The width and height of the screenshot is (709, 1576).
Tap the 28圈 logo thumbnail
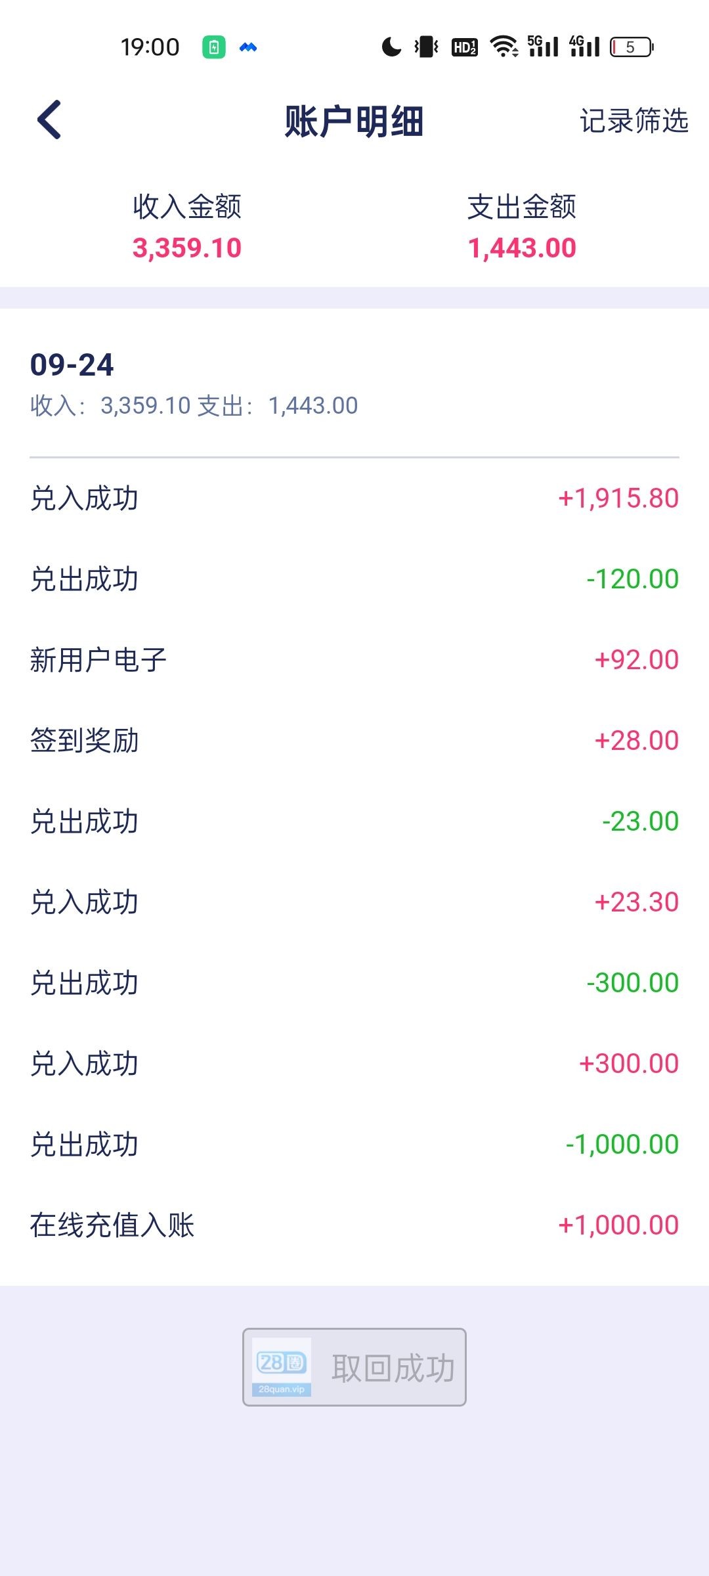[x=282, y=1367]
